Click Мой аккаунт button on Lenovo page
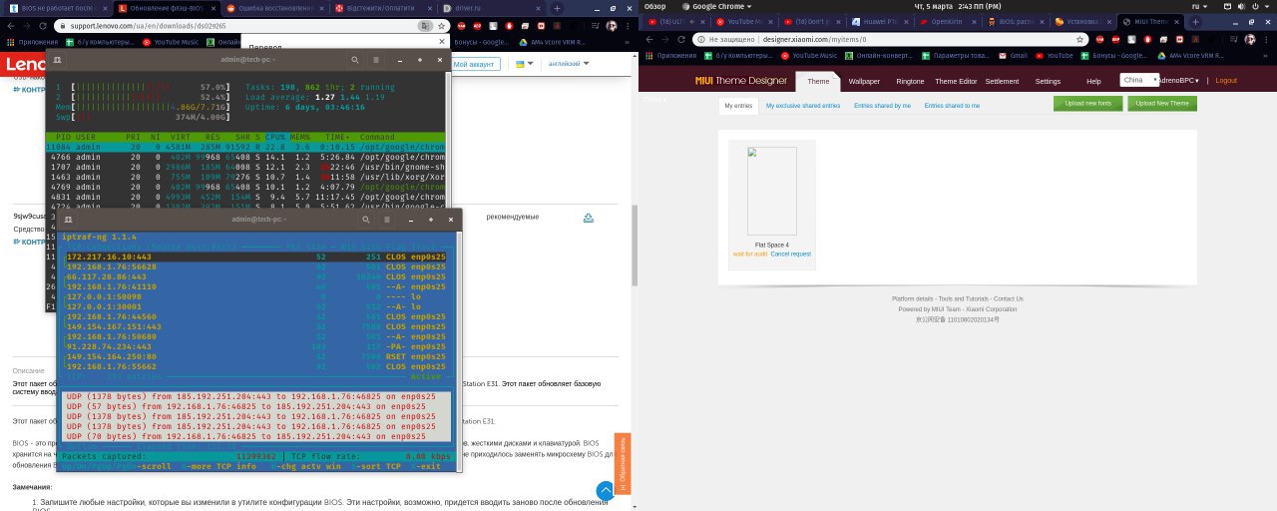 pos(473,64)
